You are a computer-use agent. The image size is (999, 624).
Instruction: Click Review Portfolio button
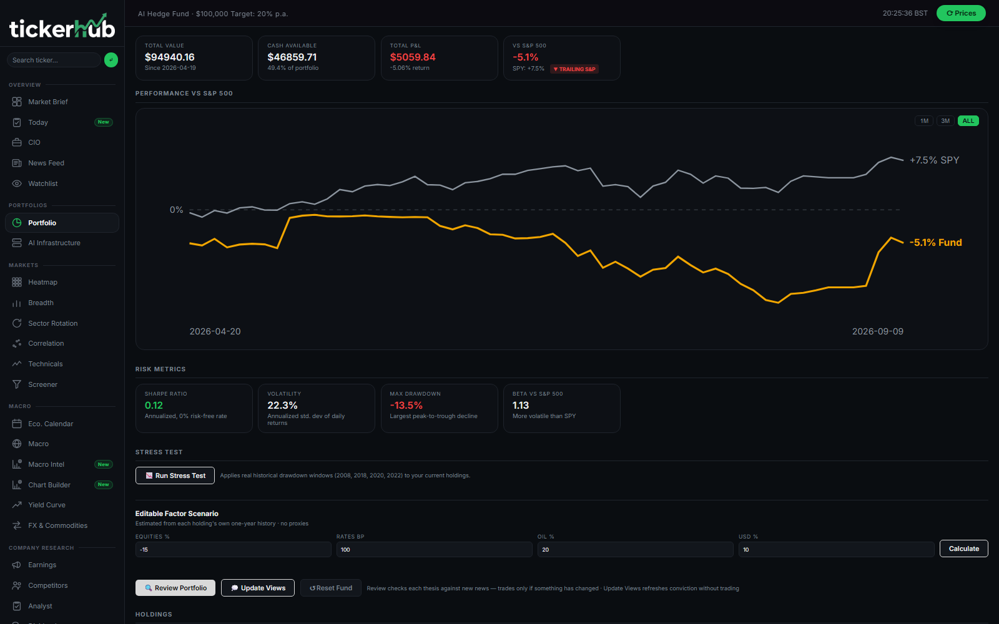pos(175,588)
